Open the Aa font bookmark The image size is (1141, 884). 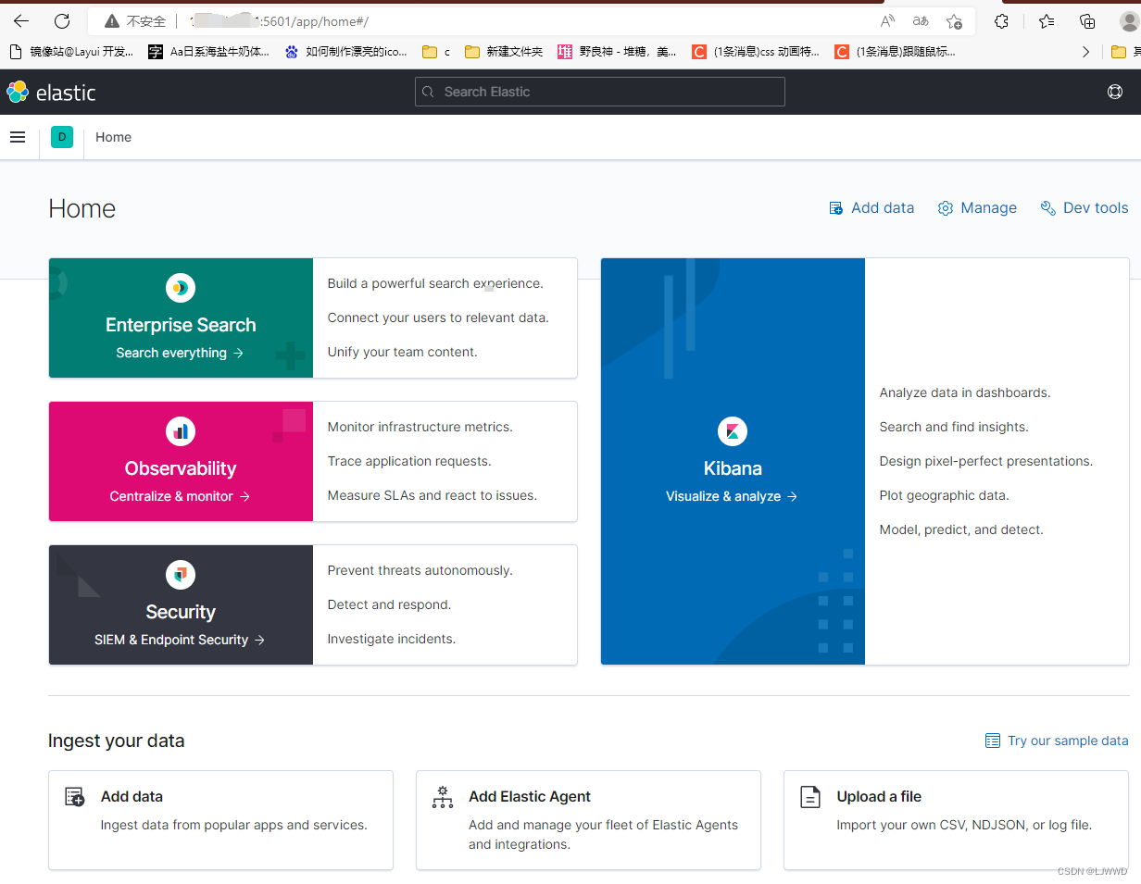click(208, 52)
